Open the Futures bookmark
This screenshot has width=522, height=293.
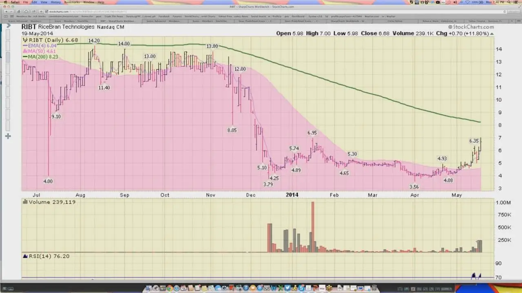click(x=177, y=16)
